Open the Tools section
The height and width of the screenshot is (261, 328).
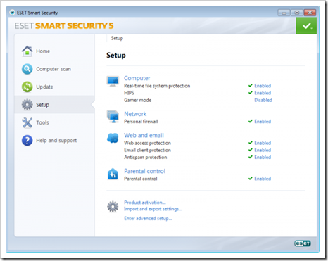(54, 122)
